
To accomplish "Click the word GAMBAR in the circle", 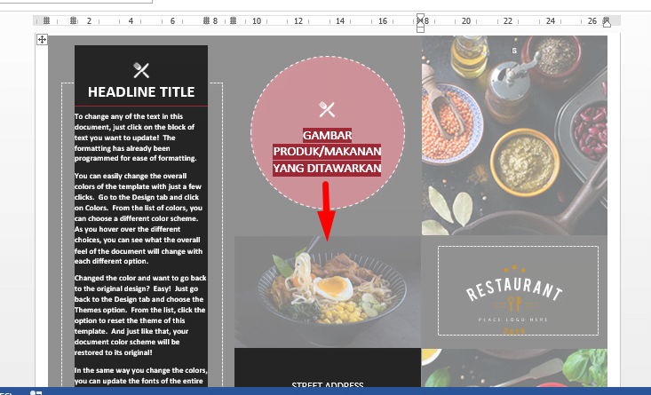I will 327,135.
